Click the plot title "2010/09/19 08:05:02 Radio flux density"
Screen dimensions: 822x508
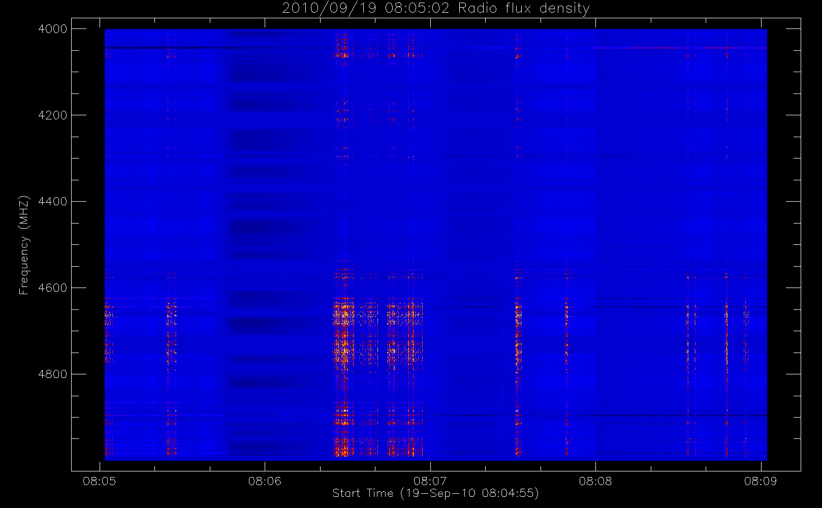pyautogui.click(x=436, y=9)
